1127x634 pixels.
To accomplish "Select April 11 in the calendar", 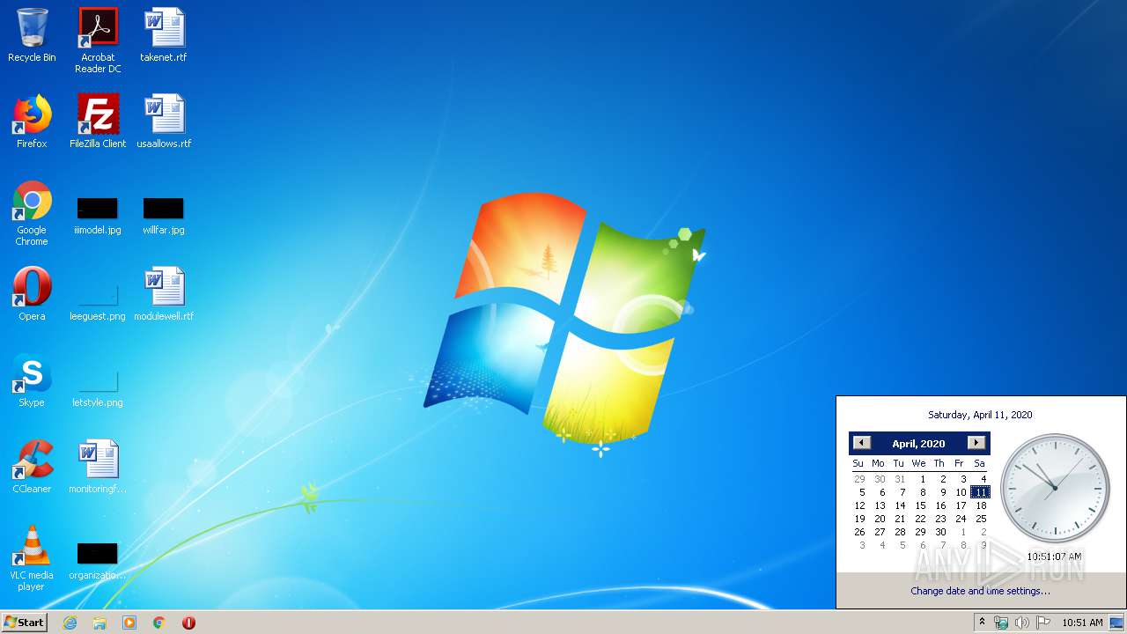I will click(x=981, y=492).
